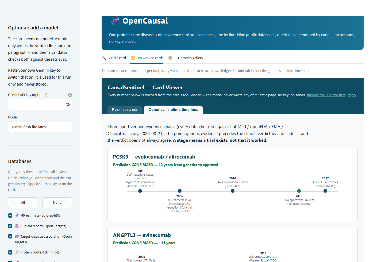Viewport: 385px width, 262px height.
Task: Click the hammer icon on Build a card
Action: point(104,58)
